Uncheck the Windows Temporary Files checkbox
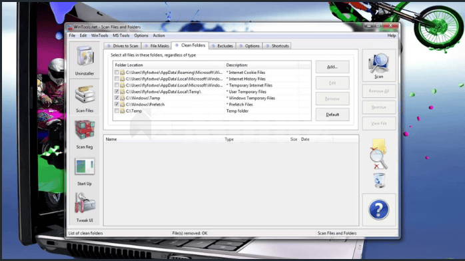This screenshot has width=465, height=261. [117, 98]
